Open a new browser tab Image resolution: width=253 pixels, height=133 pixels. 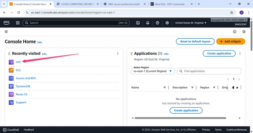pos(199,4)
